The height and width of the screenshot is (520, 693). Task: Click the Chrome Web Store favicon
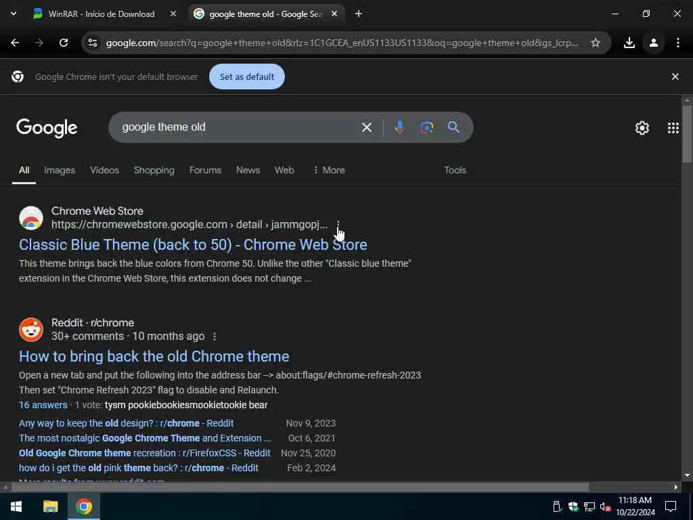(31, 218)
